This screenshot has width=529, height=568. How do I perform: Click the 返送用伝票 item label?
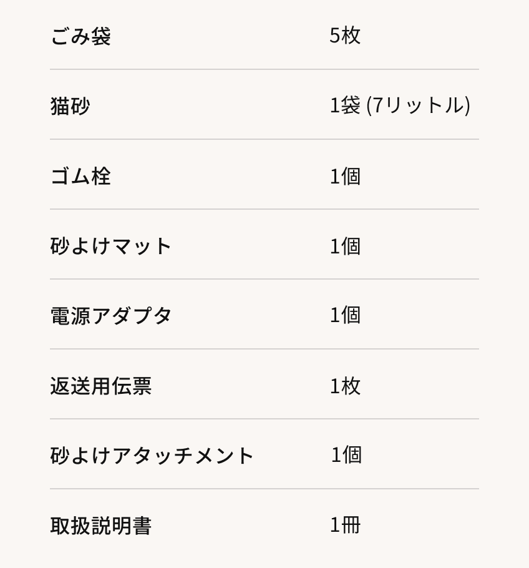pyautogui.click(x=100, y=386)
